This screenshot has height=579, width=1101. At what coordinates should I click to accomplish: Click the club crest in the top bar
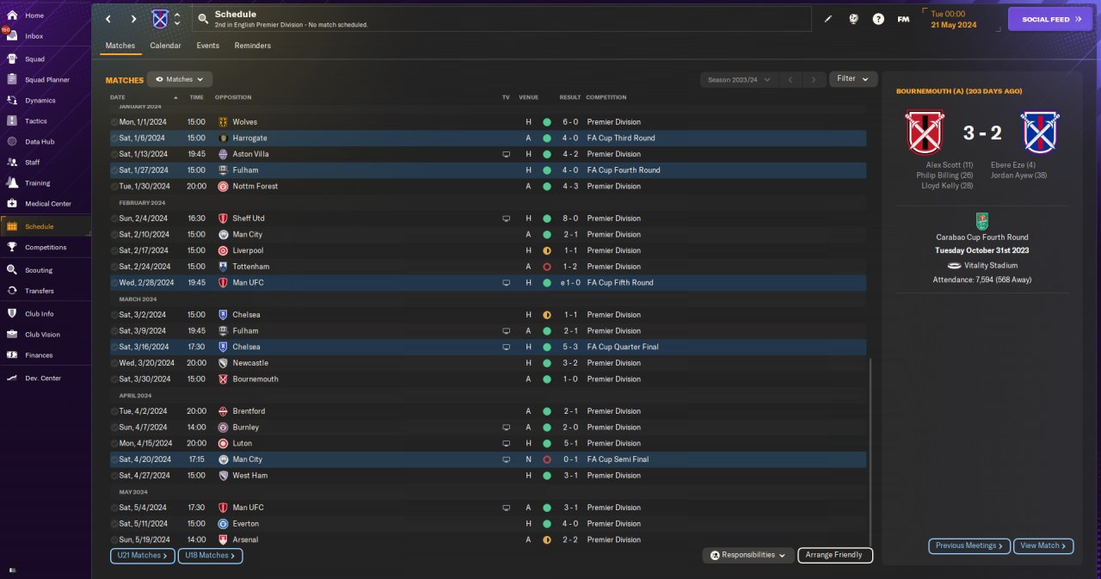coord(160,19)
